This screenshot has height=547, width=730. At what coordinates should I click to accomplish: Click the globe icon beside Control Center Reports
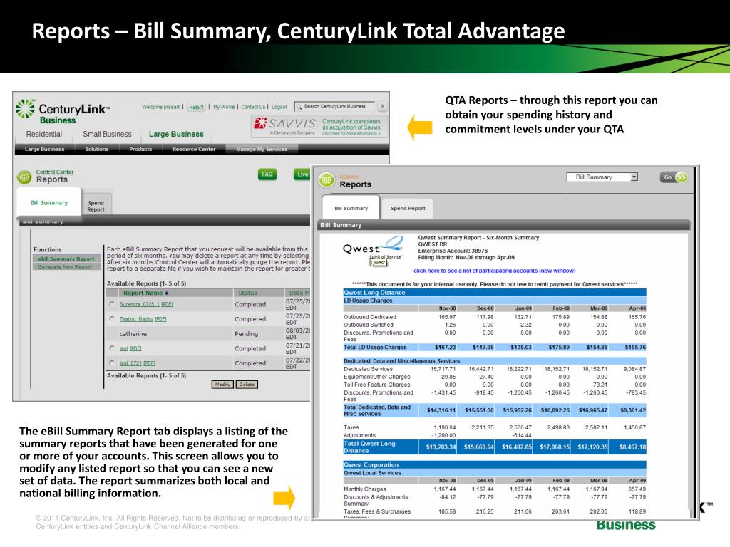coord(24,177)
